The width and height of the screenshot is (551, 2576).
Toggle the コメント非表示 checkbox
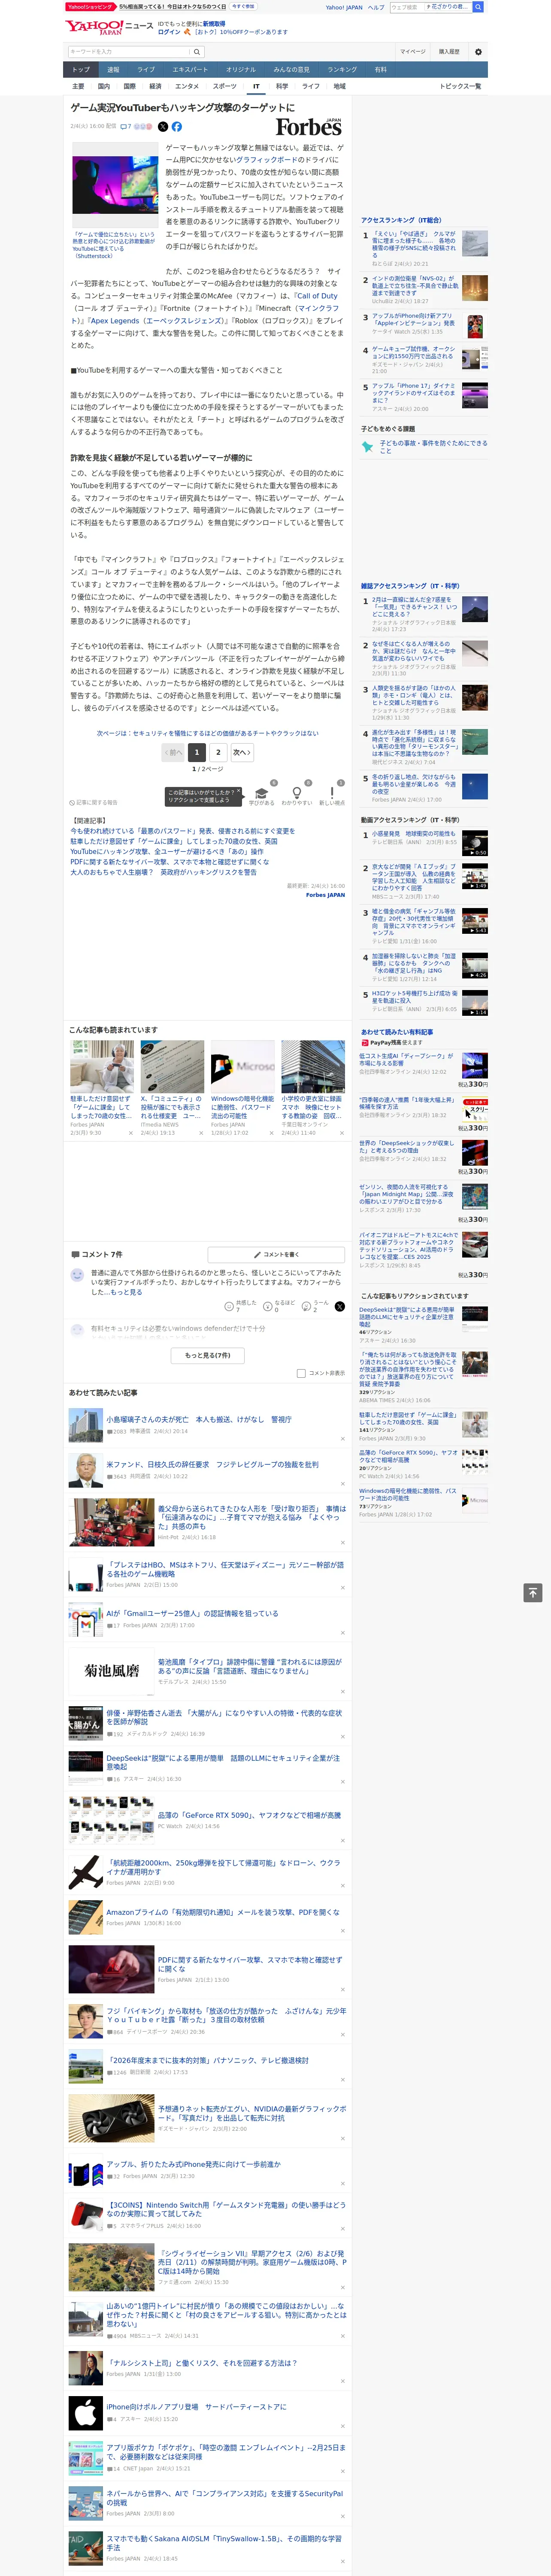pos(301,1373)
